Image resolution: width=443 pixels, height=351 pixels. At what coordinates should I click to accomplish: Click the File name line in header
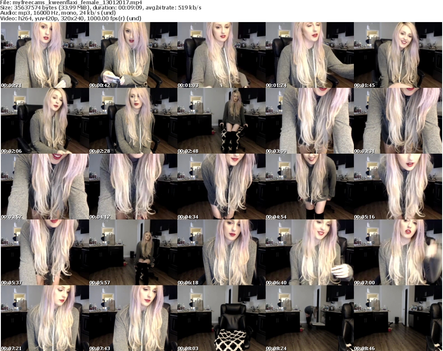71,3
